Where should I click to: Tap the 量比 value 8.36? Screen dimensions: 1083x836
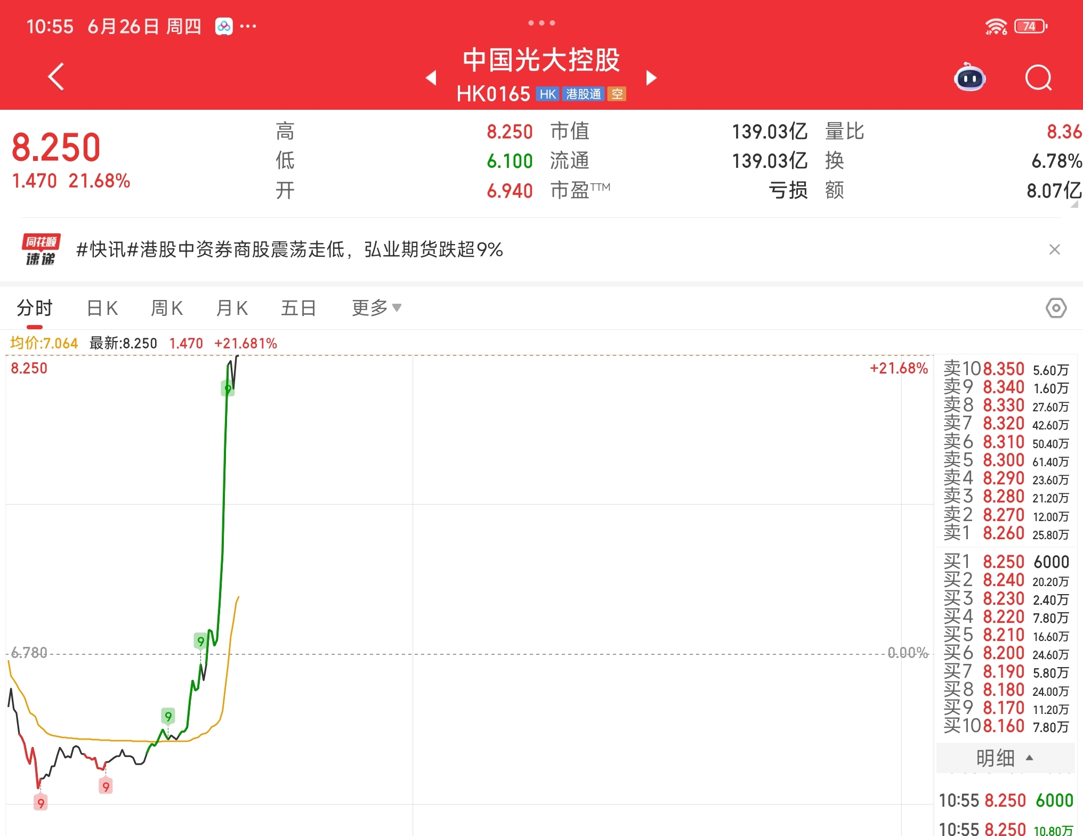coord(1064,132)
